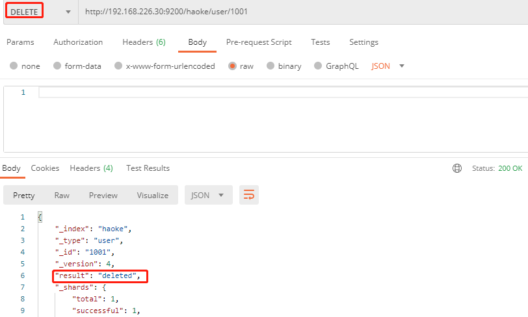Switch to the Tests tab

(x=320, y=42)
